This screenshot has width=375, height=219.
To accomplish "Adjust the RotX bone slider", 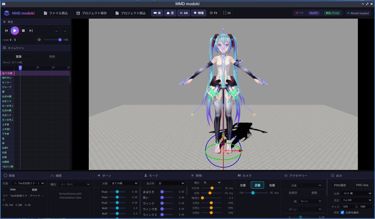I will (x=117, y=208).
